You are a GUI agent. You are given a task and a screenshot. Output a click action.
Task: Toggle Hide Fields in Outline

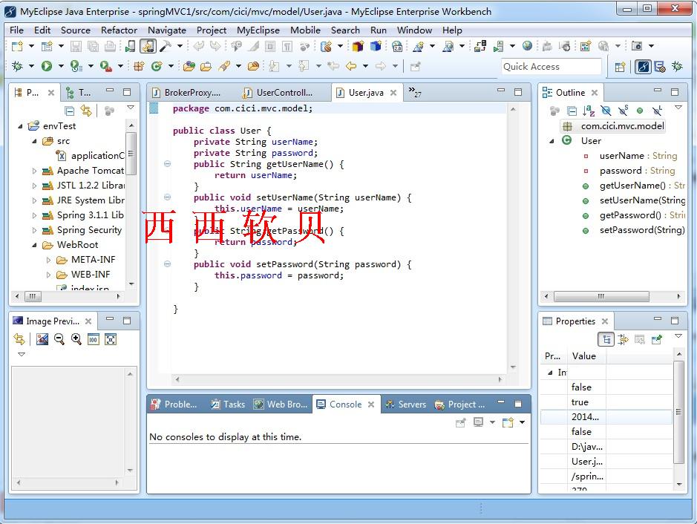coord(606,111)
